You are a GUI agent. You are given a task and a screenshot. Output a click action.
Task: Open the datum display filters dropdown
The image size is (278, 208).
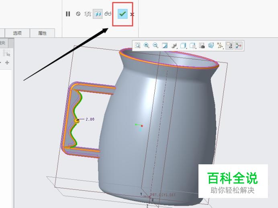[x=220, y=46]
